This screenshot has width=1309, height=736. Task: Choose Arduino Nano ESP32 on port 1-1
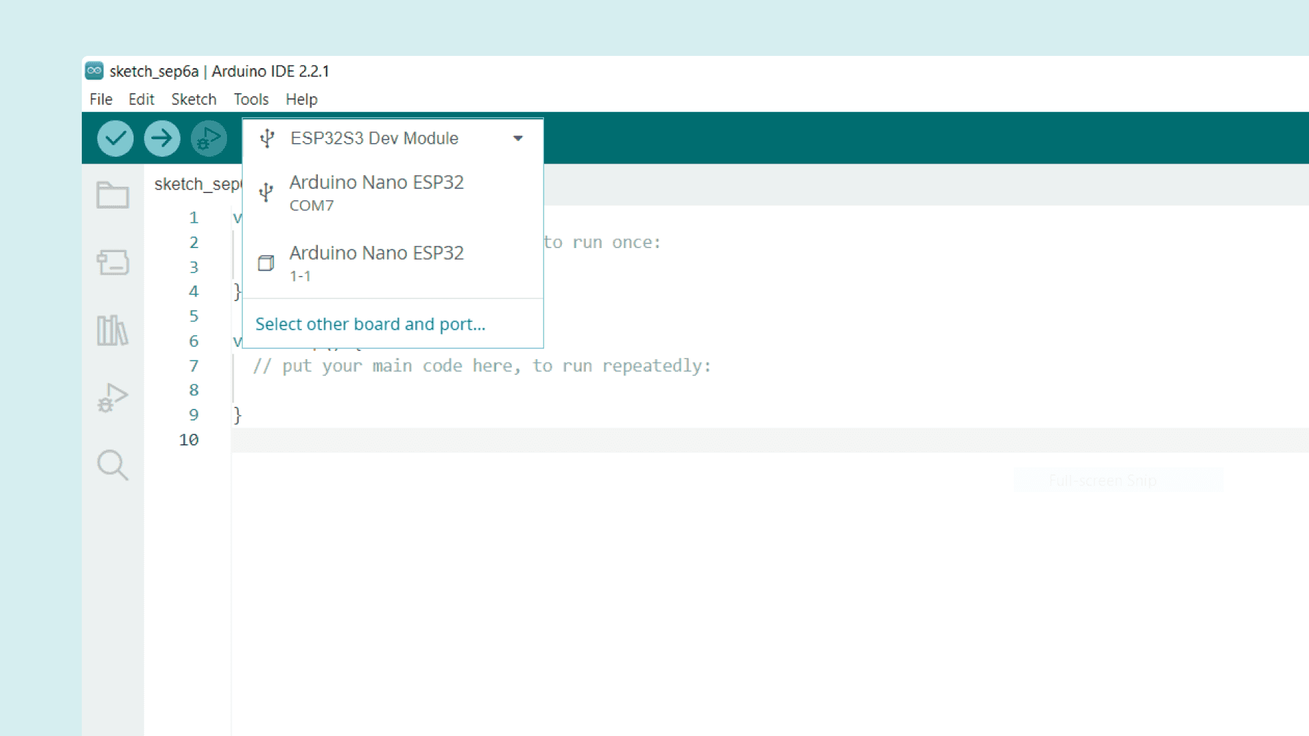click(376, 263)
